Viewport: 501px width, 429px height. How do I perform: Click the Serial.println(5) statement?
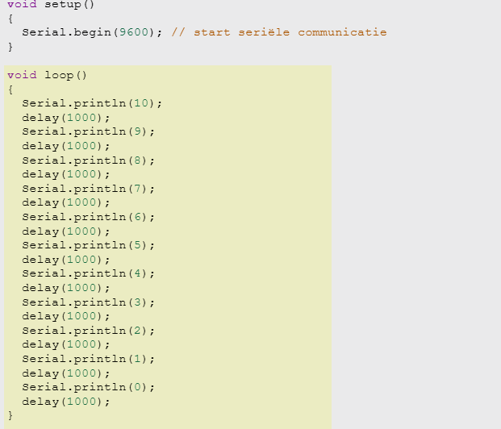tap(88, 245)
